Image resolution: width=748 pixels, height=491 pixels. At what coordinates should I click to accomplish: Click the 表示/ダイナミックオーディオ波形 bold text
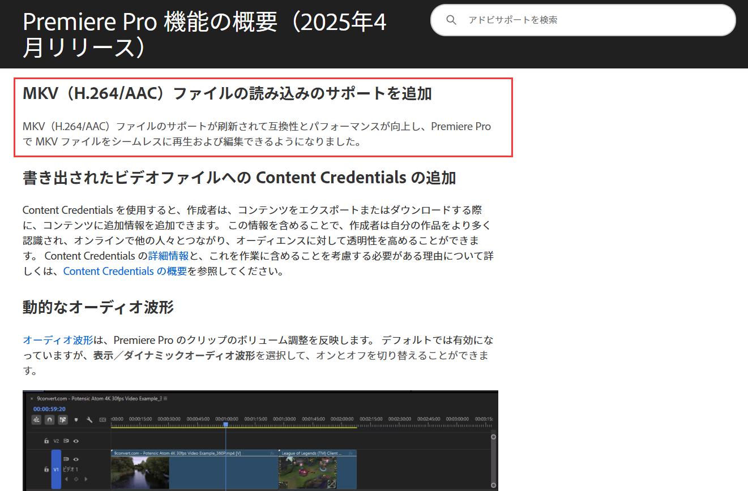[x=174, y=355]
